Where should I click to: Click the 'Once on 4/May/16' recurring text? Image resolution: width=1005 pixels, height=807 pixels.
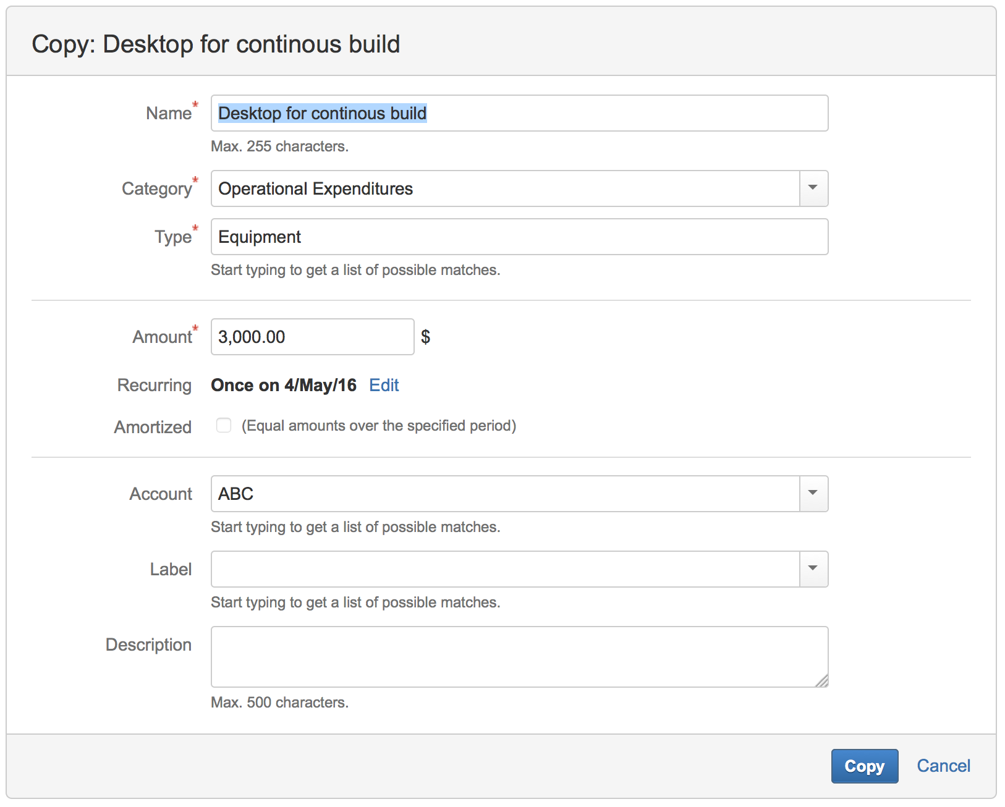click(x=284, y=385)
